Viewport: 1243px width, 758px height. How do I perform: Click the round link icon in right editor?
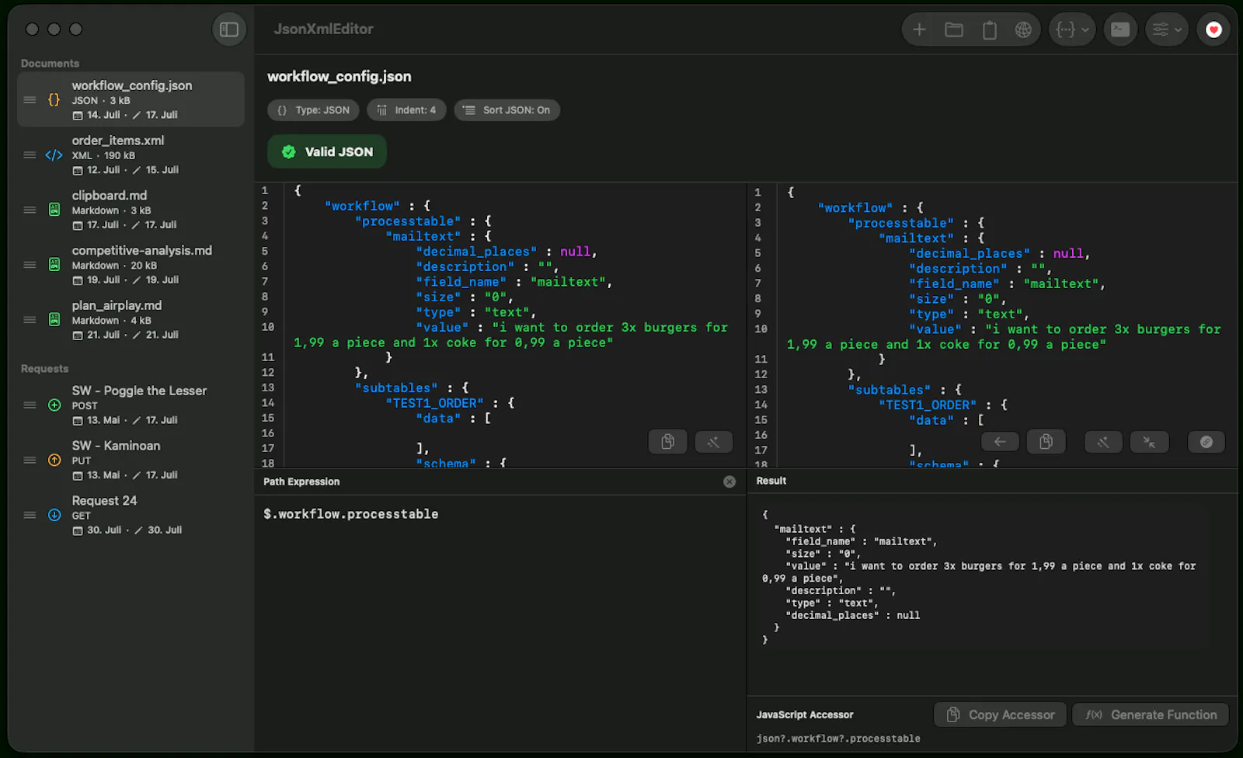pos(1206,442)
